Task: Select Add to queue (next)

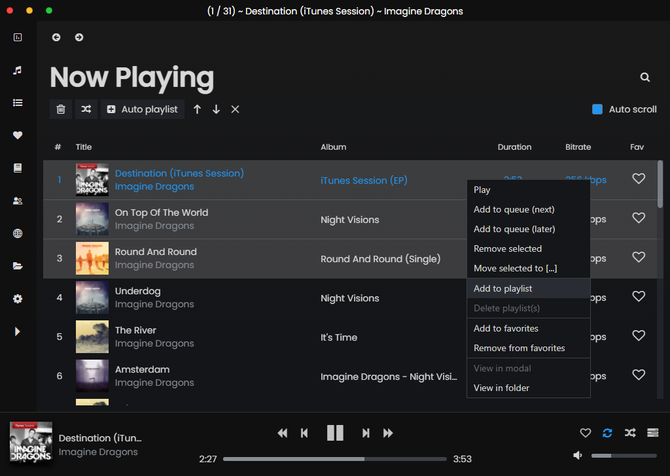Action: tap(529, 210)
